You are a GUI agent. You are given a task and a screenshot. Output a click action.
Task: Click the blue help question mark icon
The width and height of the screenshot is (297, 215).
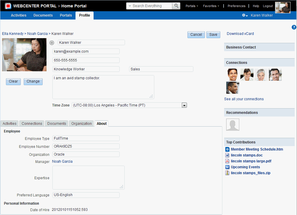tap(294, 27)
